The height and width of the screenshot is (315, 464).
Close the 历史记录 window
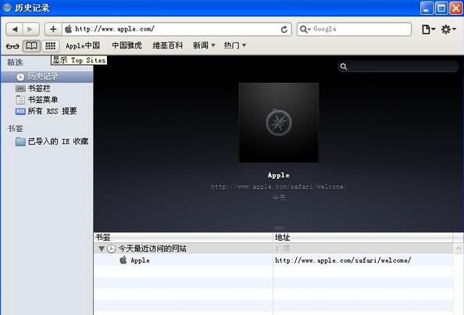click(x=456, y=8)
